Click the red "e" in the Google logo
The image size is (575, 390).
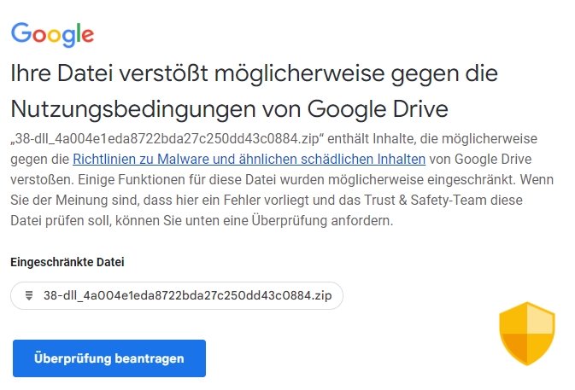pyautogui.click(x=86, y=35)
